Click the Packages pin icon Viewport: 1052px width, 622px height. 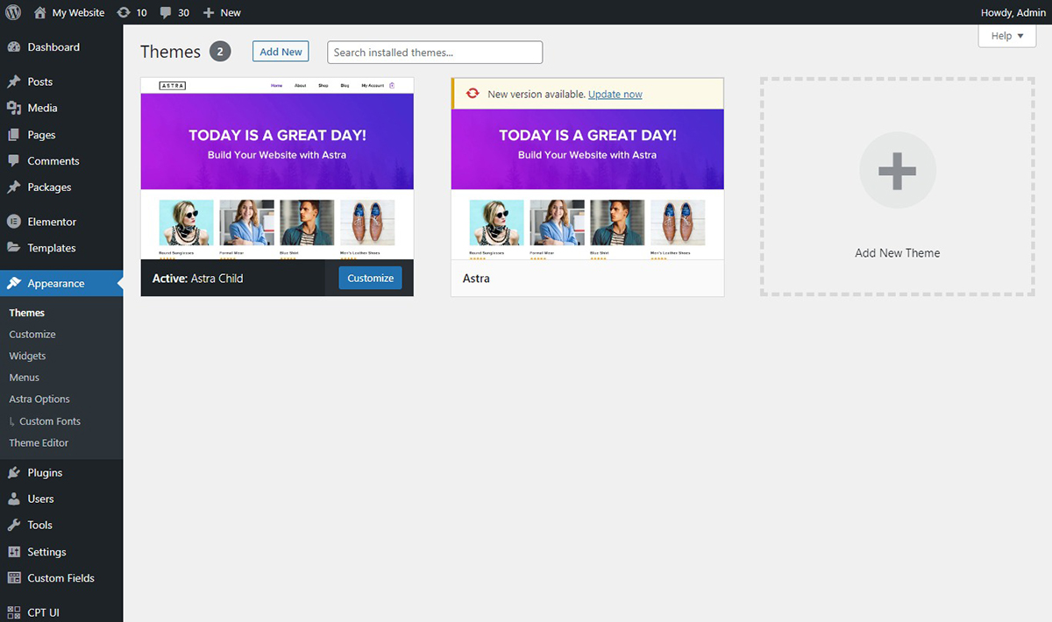[x=13, y=187]
